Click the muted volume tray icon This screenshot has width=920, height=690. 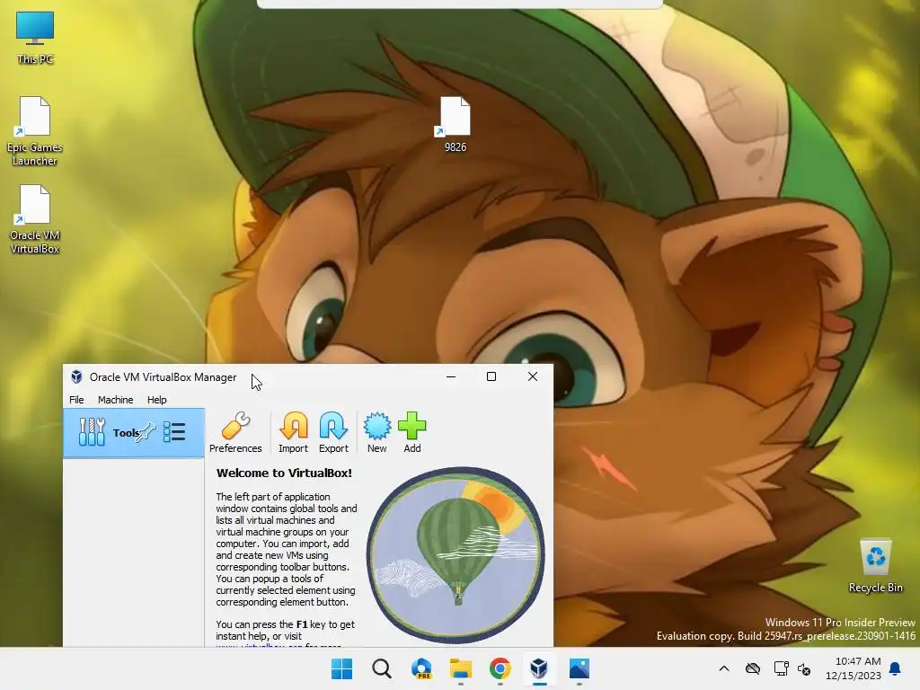tap(804, 668)
